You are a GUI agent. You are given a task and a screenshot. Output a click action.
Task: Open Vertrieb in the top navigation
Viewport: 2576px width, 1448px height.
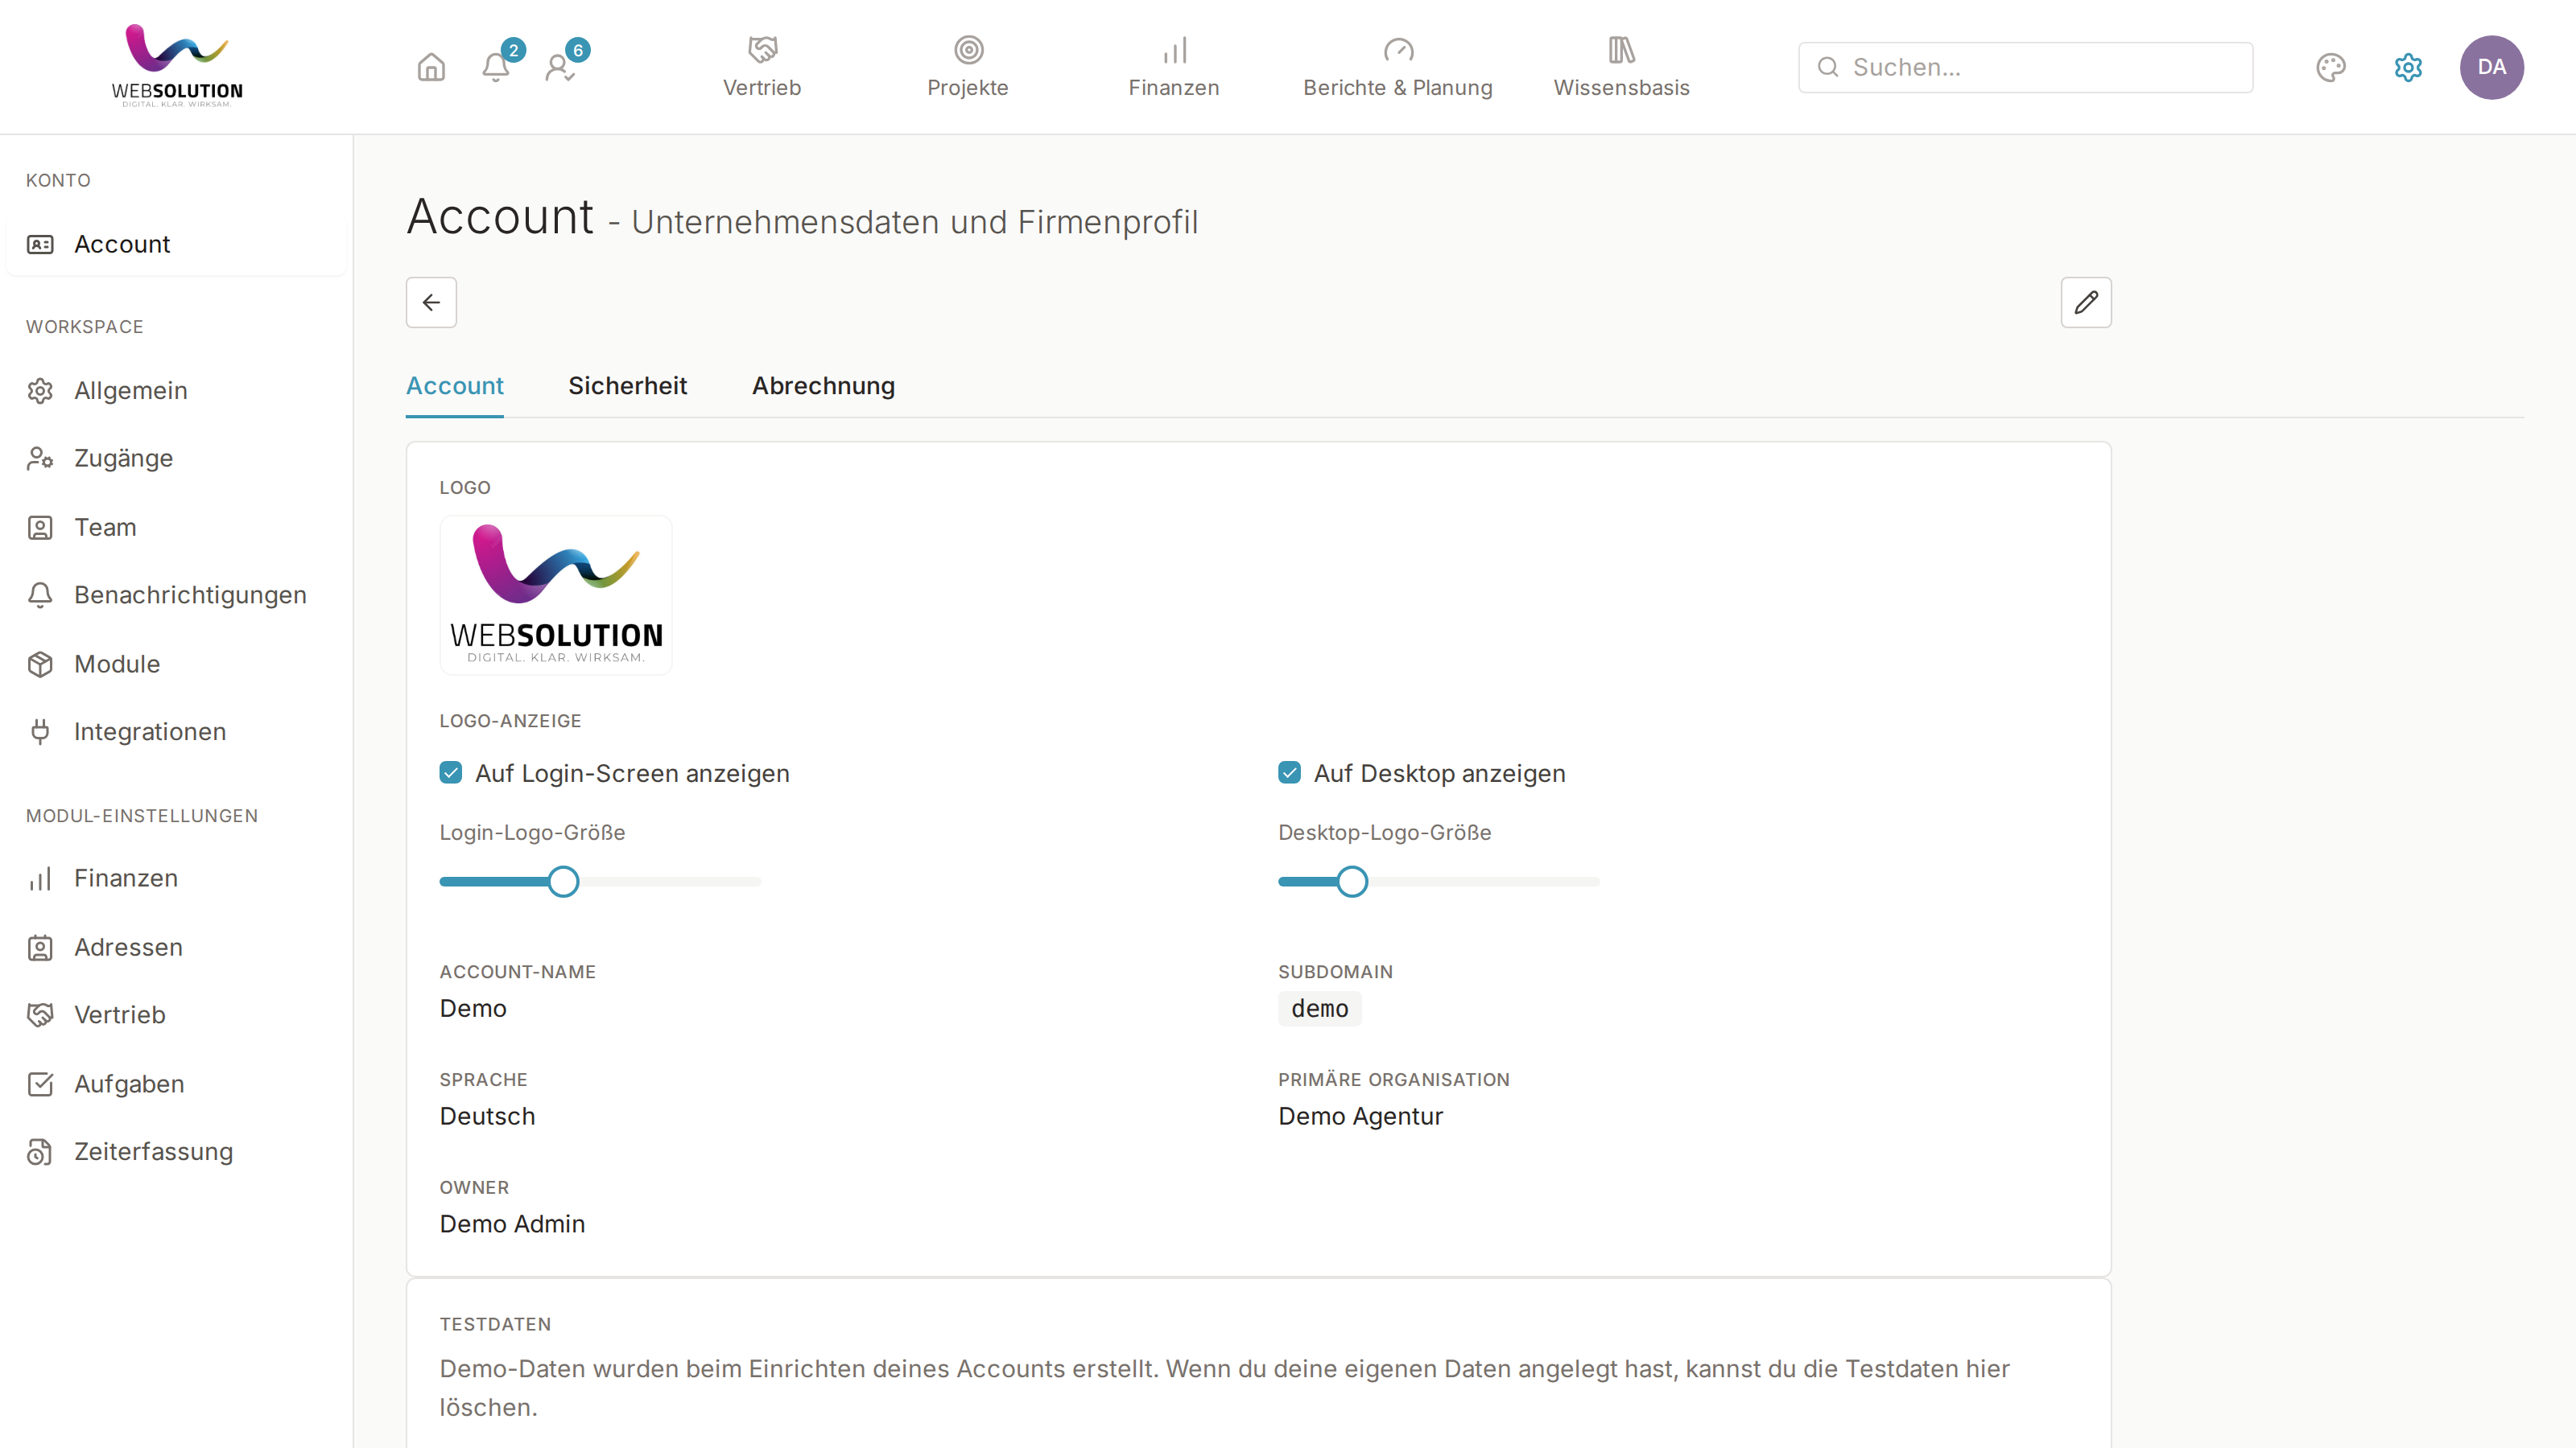pyautogui.click(x=762, y=67)
